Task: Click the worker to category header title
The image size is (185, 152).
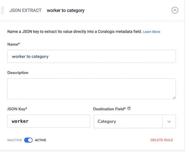Action: pos(66,11)
